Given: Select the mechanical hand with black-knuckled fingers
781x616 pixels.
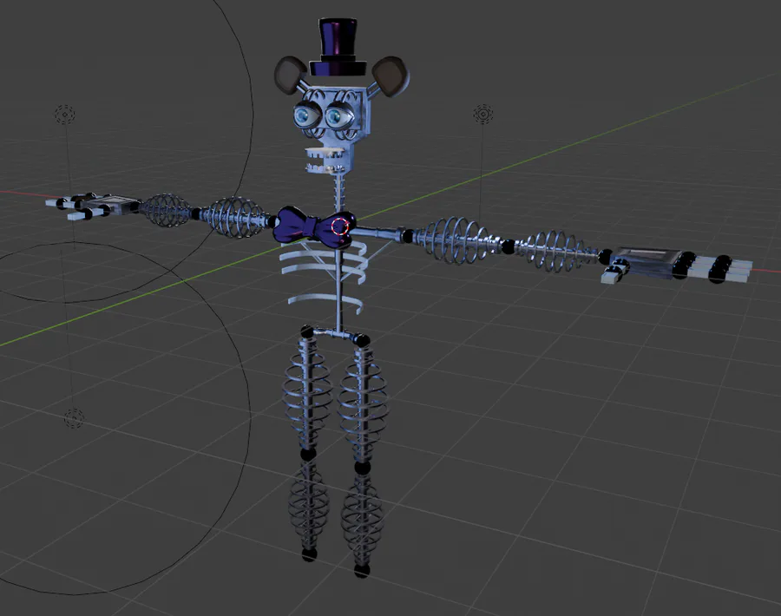Looking at the screenshot, I should [x=678, y=264].
